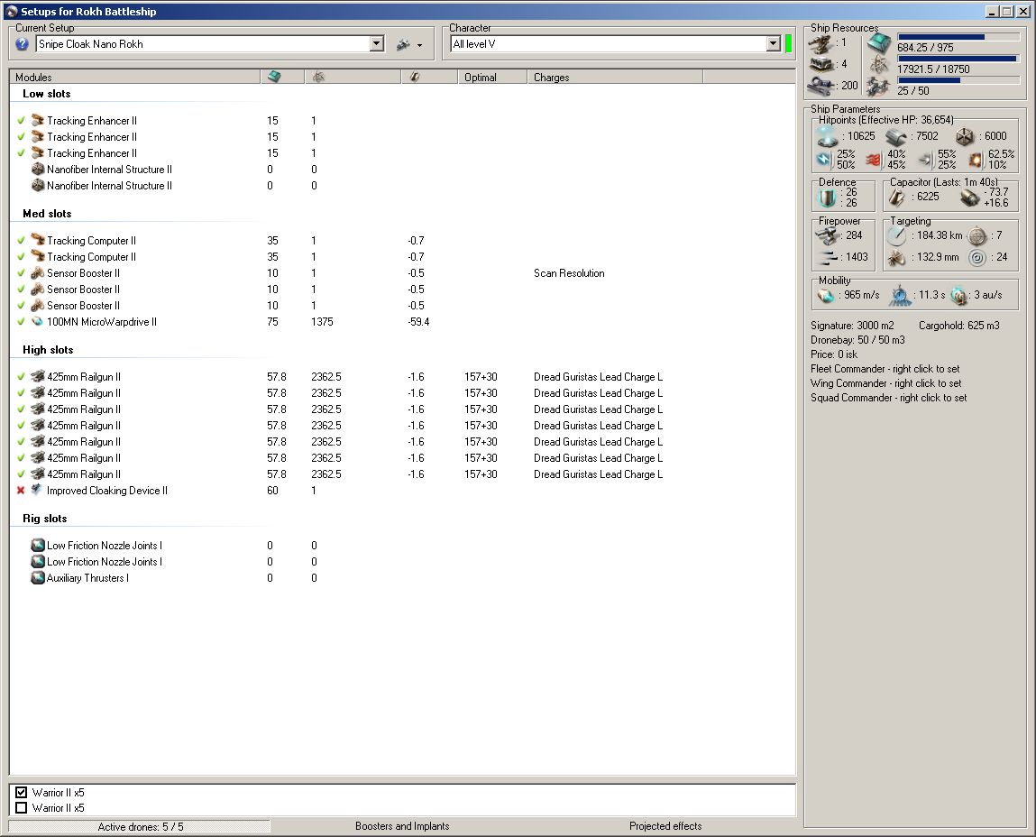This screenshot has width=1036, height=837.
Task: Click the structure hitpoints icon
Action: coord(965,137)
